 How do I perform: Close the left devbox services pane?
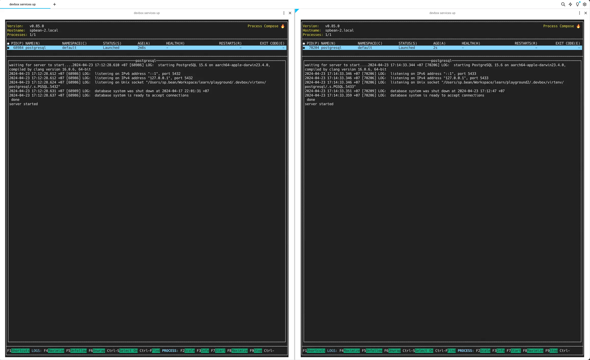290,13
